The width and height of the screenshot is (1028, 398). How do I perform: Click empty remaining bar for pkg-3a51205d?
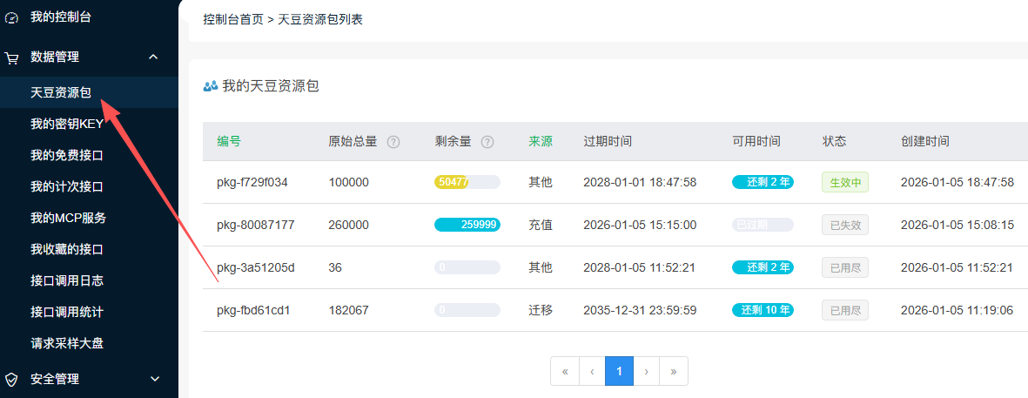pyautogui.click(x=467, y=267)
